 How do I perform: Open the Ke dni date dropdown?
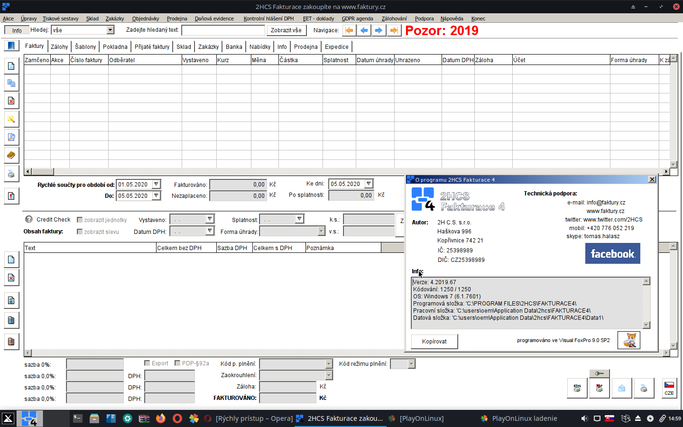369,184
